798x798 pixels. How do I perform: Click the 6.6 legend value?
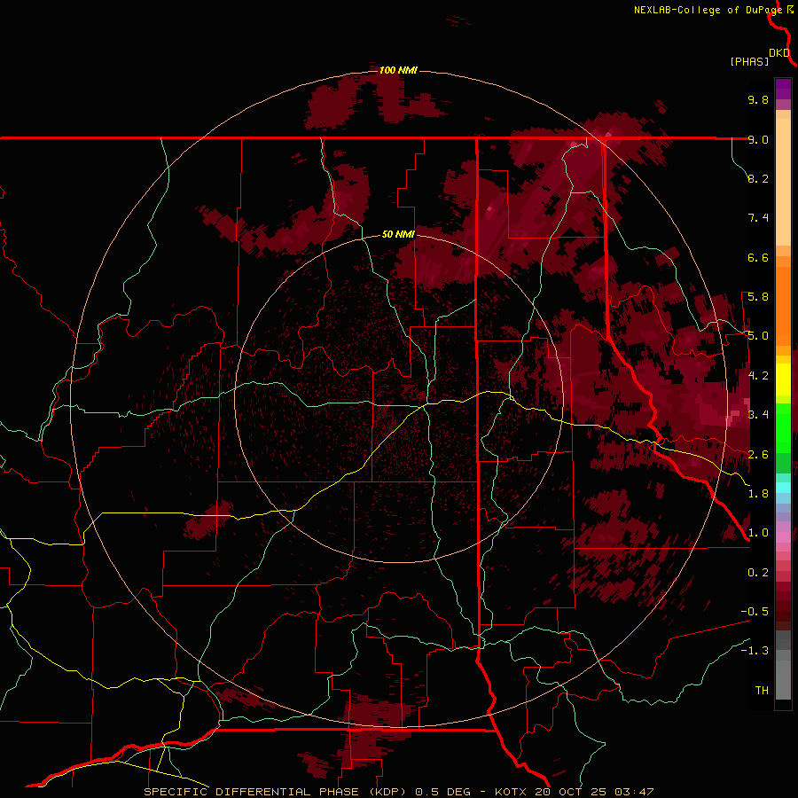758,257
